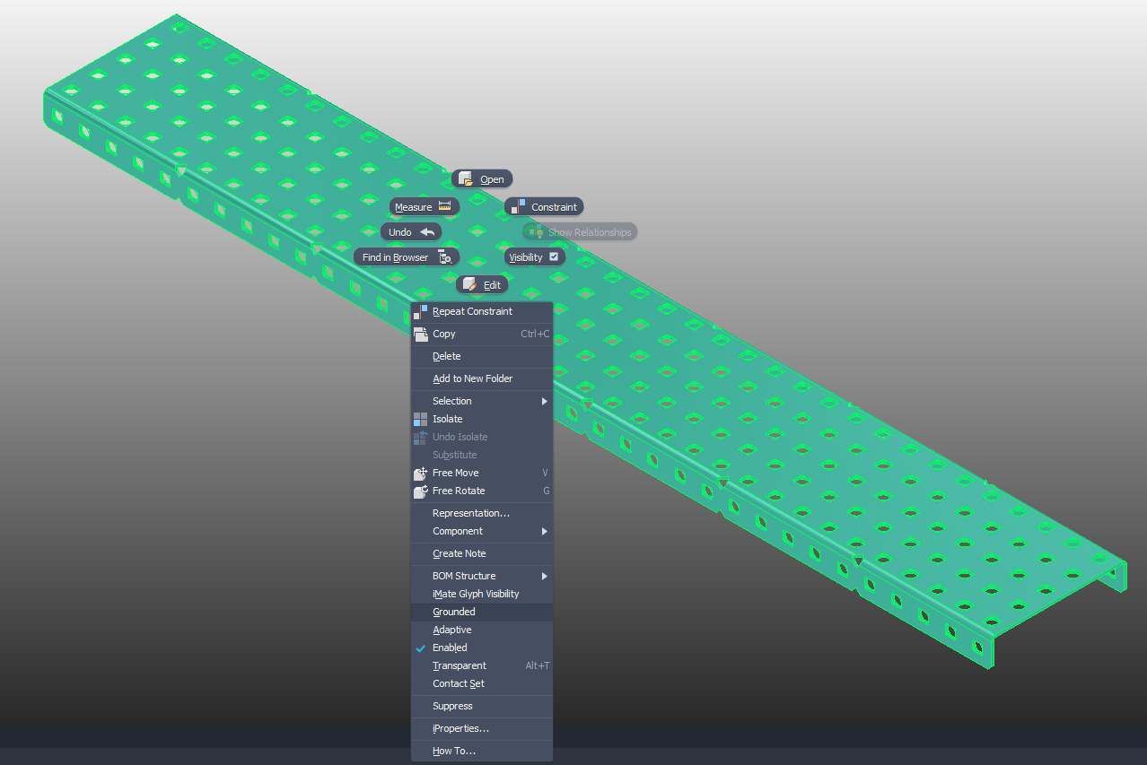Click the Repeat Constraint icon
The width and height of the screenshot is (1147, 765).
pos(420,311)
